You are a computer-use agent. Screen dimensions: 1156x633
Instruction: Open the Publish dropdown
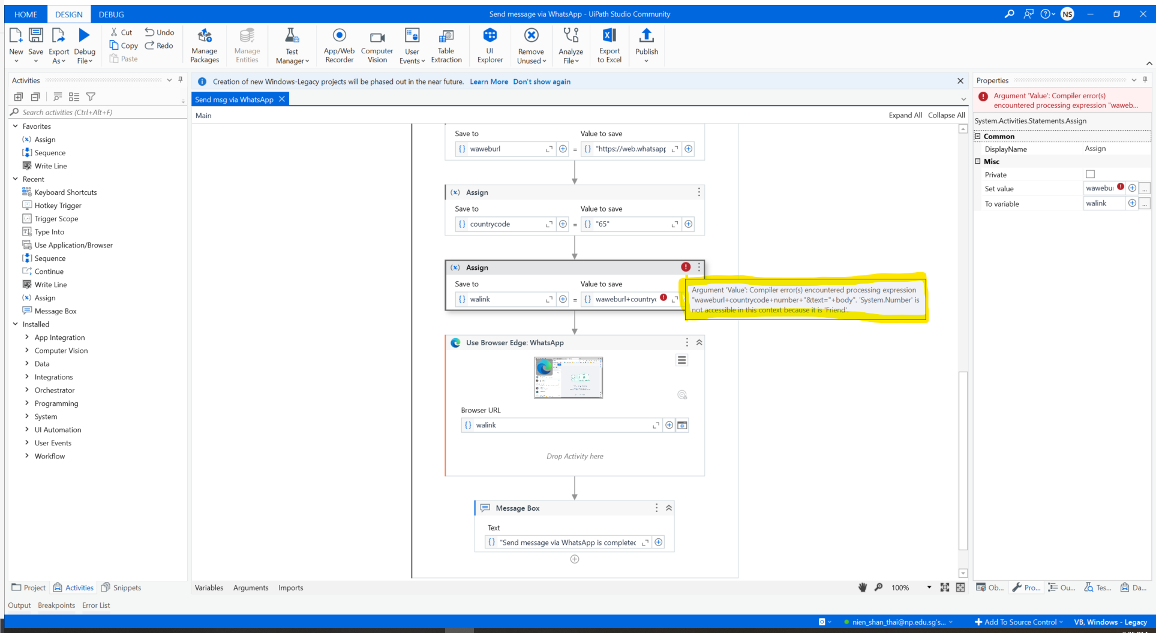coord(646,61)
